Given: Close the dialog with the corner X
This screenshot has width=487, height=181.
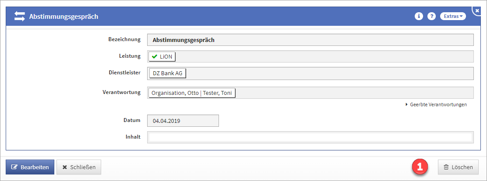Looking at the screenshot, I should (477, 10).
